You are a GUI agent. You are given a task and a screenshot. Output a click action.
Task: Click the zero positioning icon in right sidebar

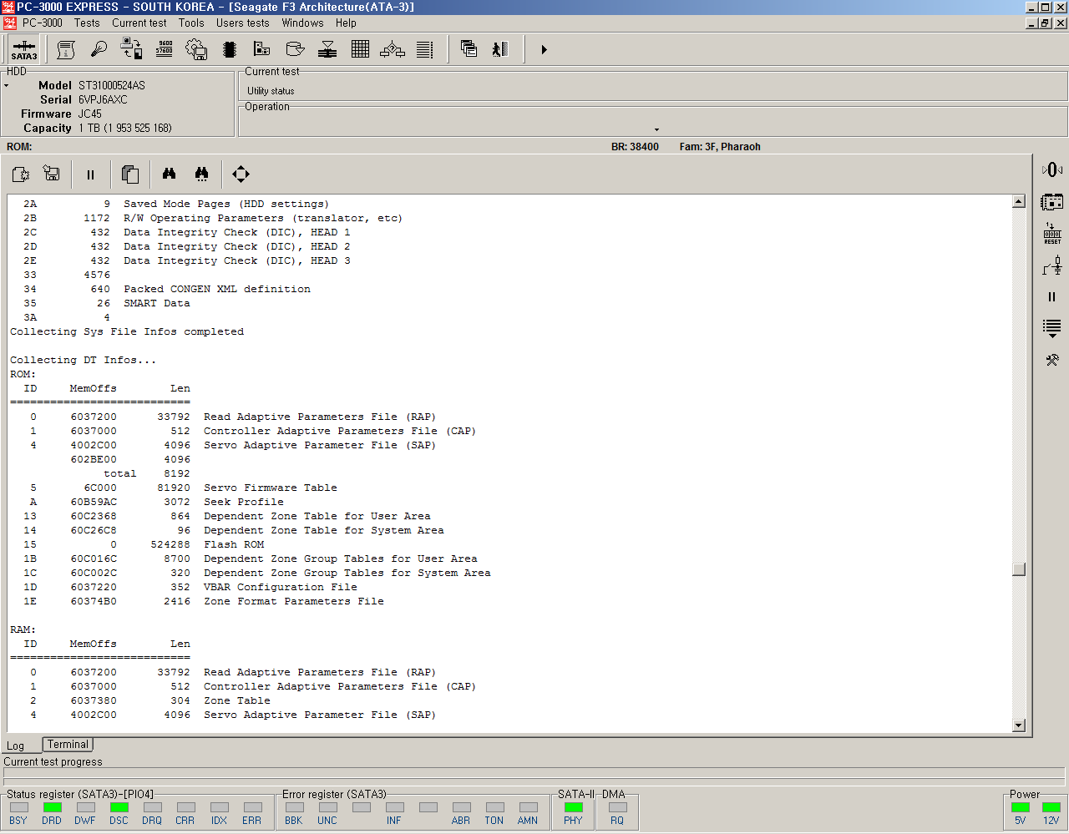point(1052,169)
